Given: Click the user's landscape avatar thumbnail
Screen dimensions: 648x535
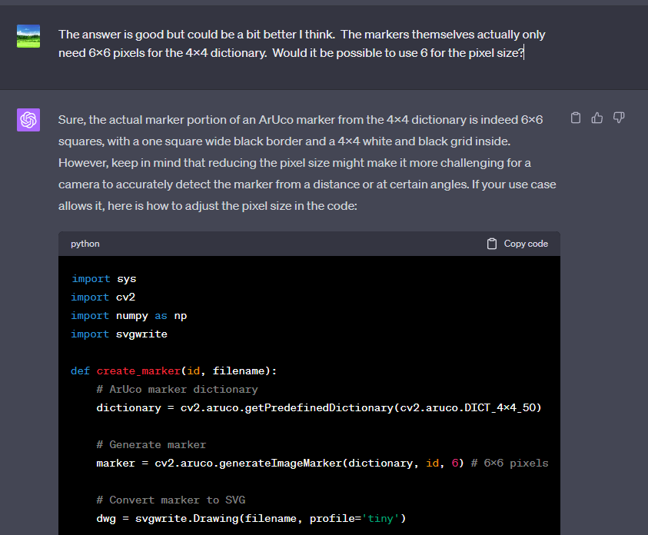Looking at the screenshot, I should tap(28, 36).
